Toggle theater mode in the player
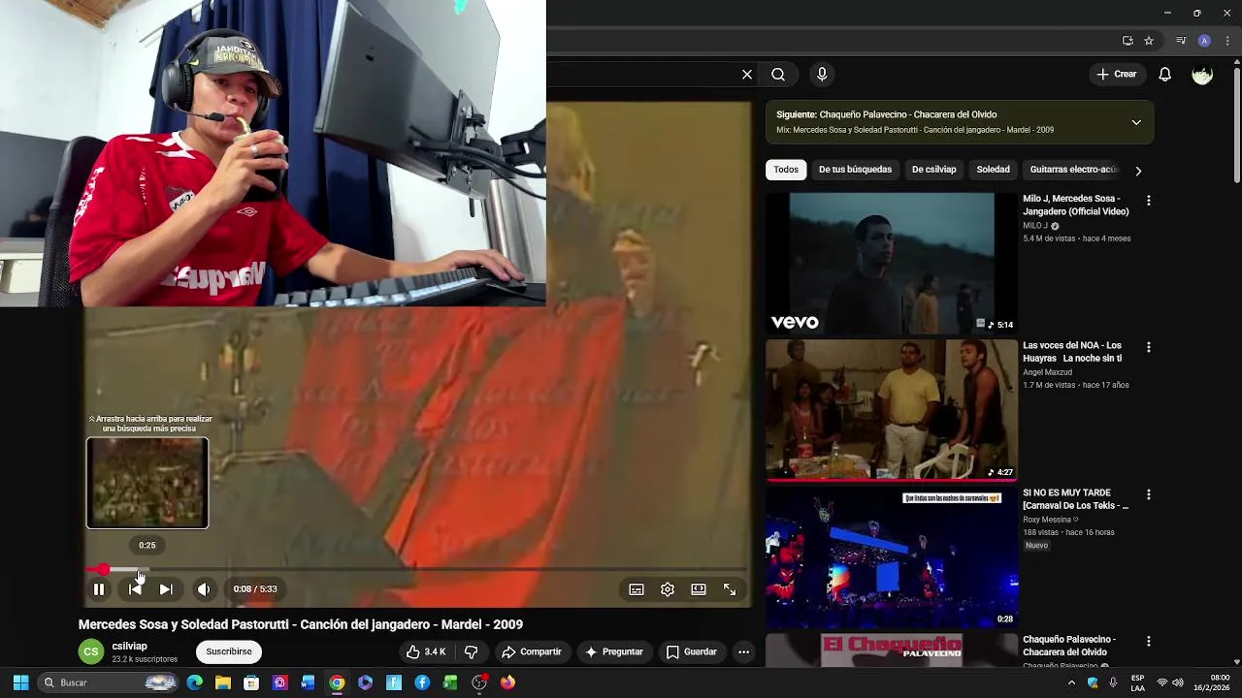The height and width of the screenshot is (698, 1242). 699,589
